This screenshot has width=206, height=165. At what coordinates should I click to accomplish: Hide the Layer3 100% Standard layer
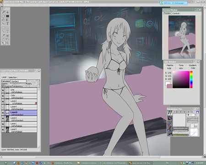coord(3,119)
